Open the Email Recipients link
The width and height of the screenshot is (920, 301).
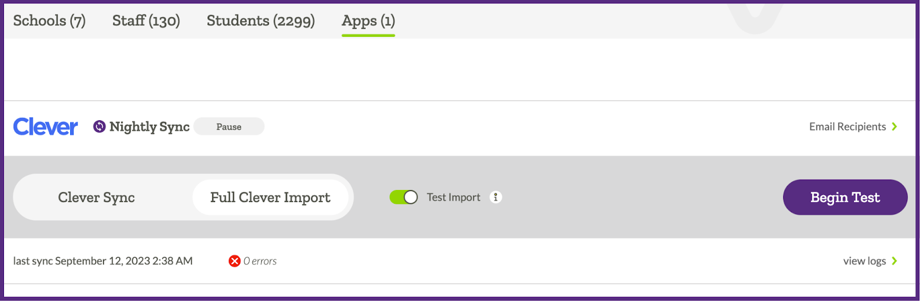(848, 127)
